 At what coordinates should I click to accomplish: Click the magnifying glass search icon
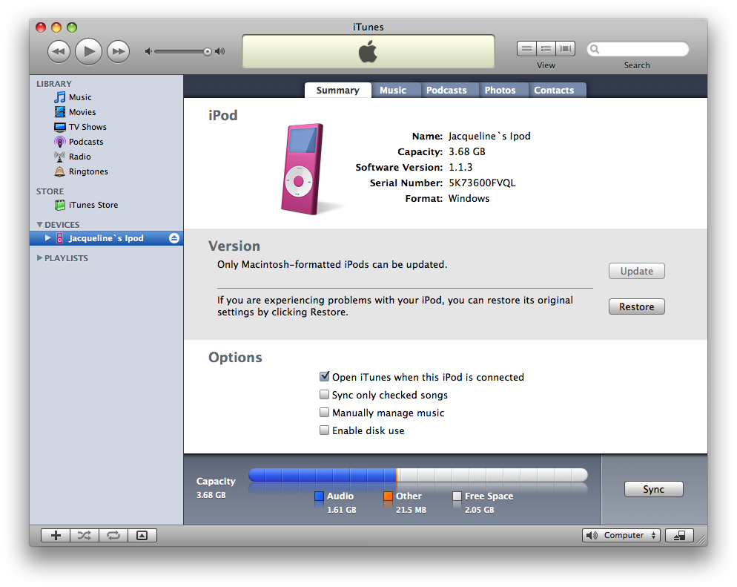click(595, 49)
